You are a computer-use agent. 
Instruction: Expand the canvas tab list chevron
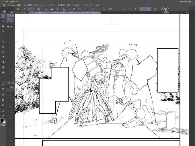[187, 13]
